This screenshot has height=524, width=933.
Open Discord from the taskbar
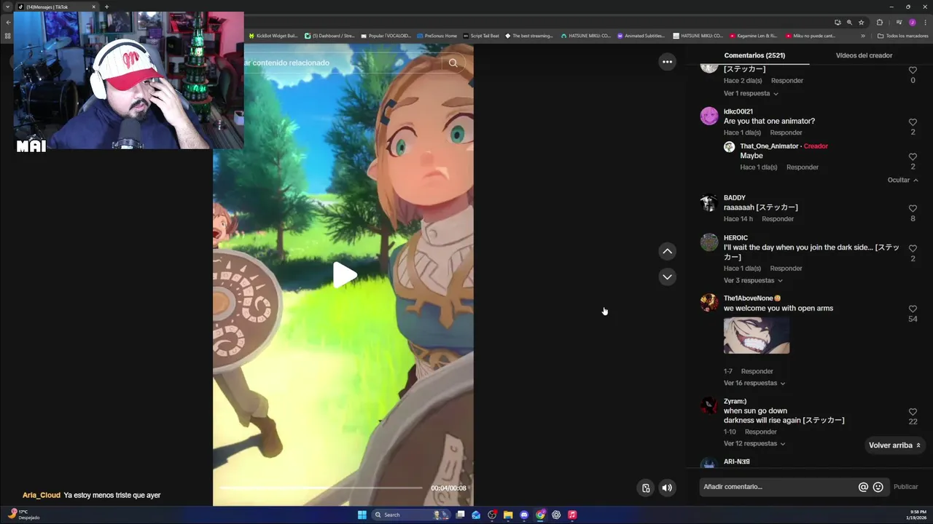524,515
